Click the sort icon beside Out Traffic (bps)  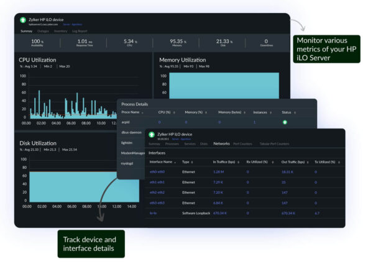pyautogui.click(x=308, y=162)
